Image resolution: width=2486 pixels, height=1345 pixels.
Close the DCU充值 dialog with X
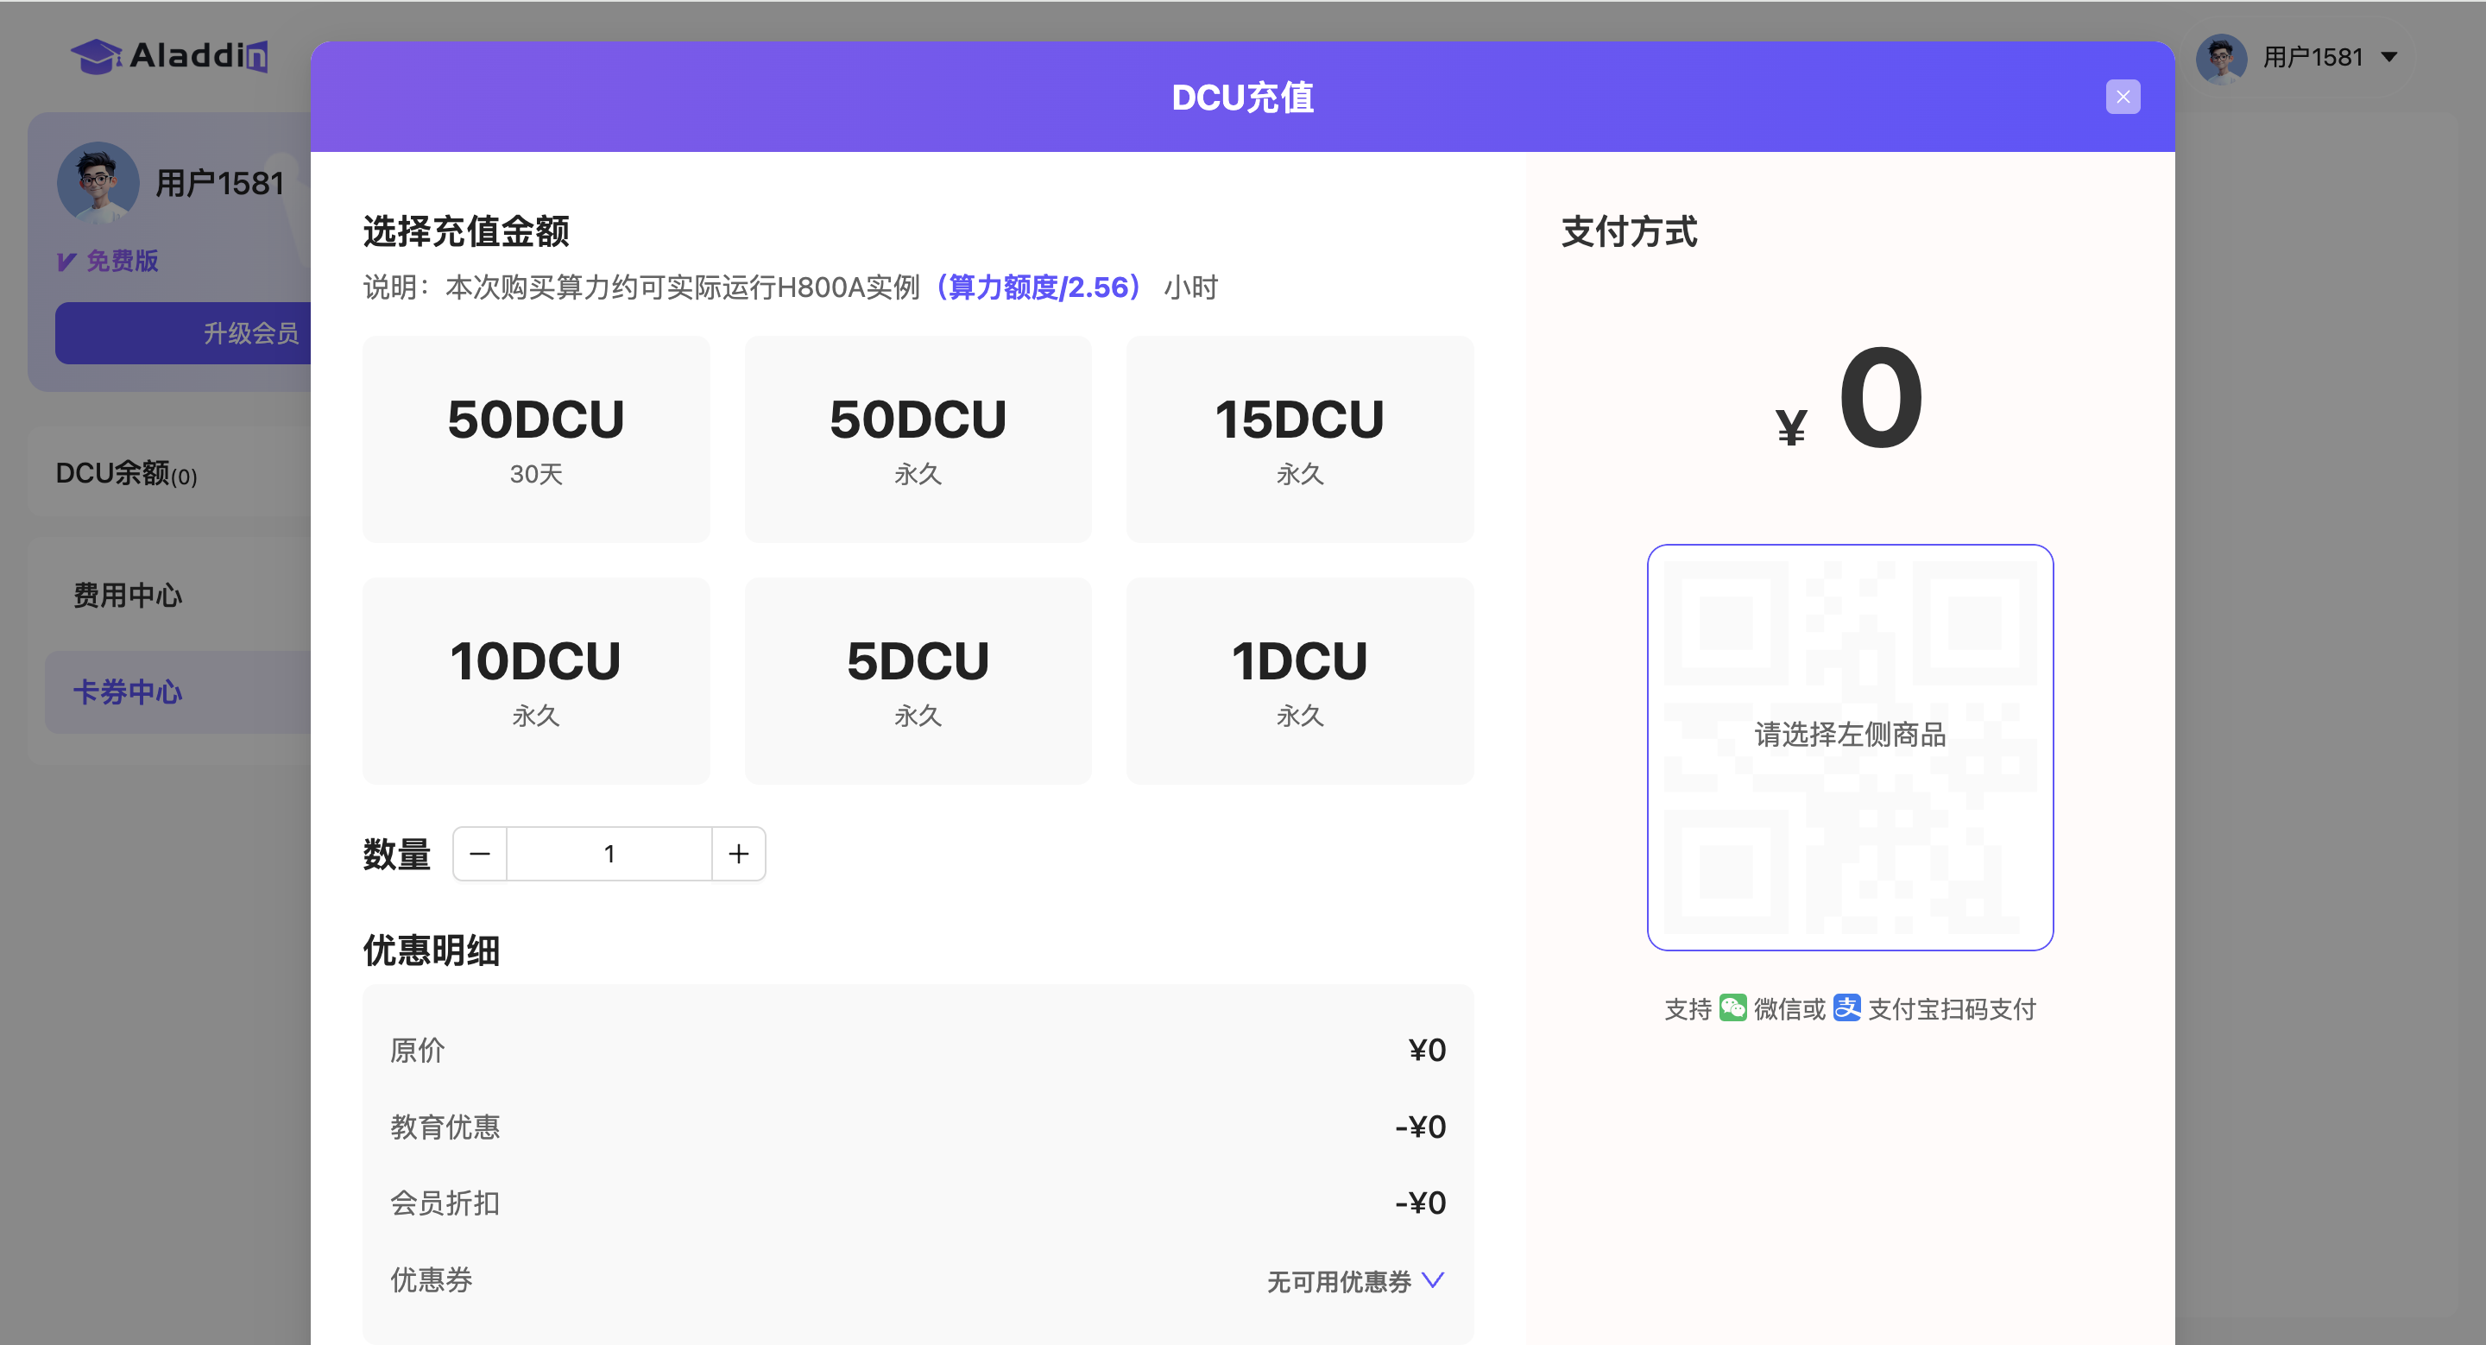tap(2123, 97)
